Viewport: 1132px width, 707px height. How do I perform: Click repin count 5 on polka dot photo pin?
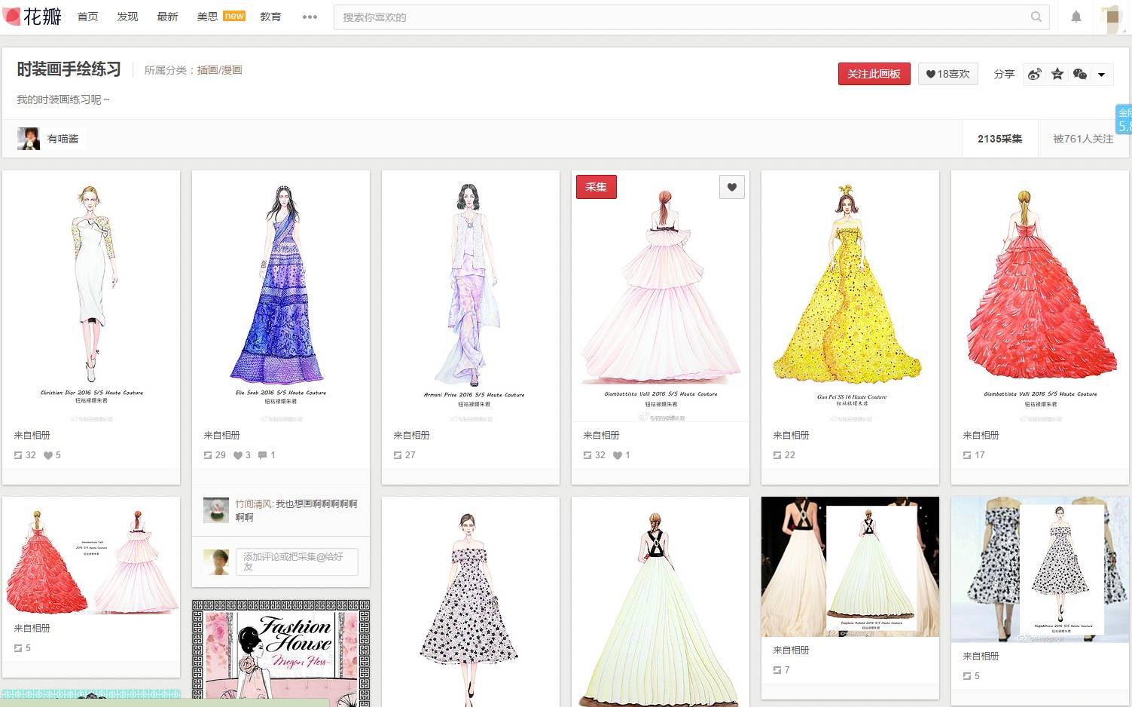coord(971,676)
